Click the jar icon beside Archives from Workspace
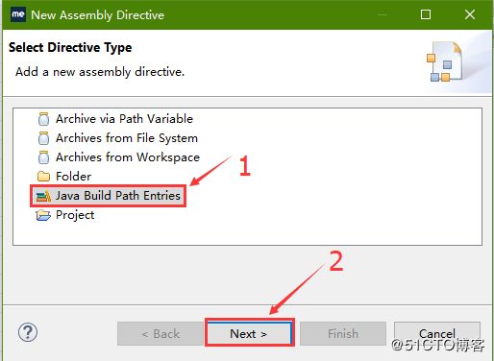 (x=43, y=157)
